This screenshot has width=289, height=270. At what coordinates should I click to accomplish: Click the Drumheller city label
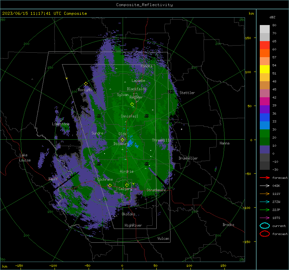(188, 158)
